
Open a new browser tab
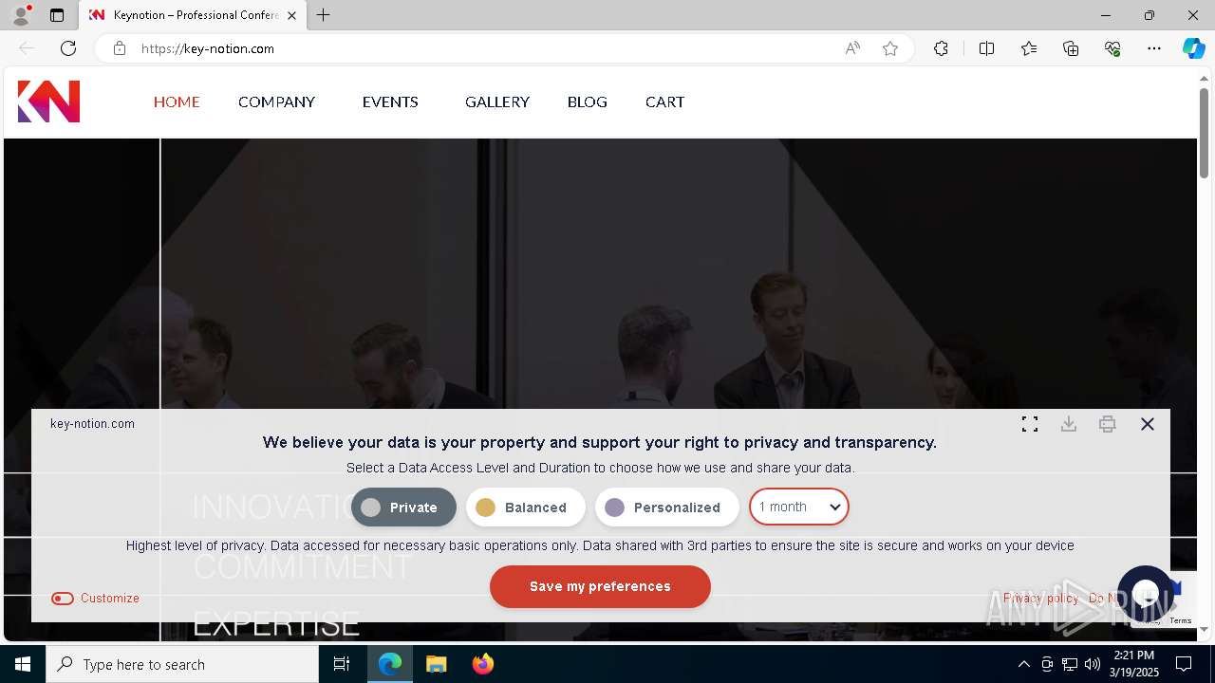click(x=324, y=15)
